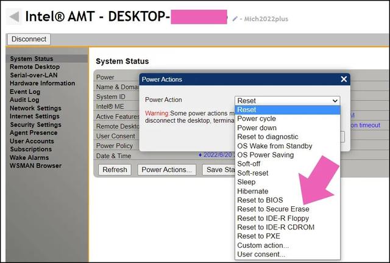
Task: Click the System Status heading
Action: tap(122, 61)
